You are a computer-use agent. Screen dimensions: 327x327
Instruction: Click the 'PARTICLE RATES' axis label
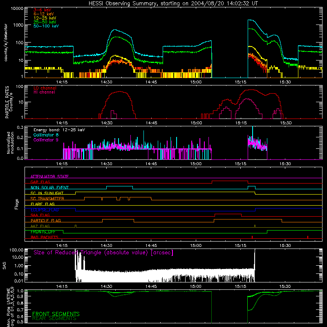[x=7, y=102]
